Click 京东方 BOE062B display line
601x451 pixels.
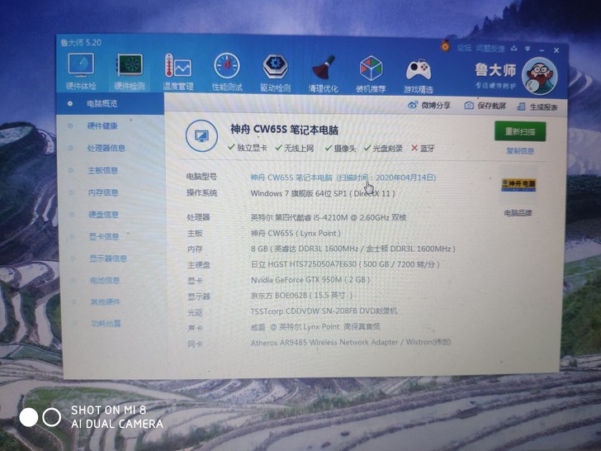pos(301,296)
